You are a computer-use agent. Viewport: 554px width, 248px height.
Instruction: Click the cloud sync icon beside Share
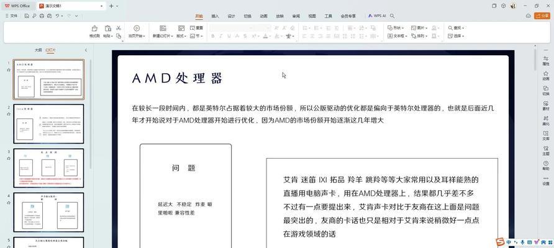tap(528, 16)
